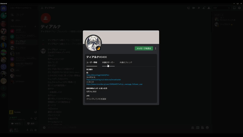Explore public servers compass icon

[3, 95]
